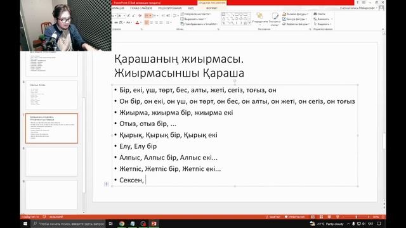Open Google Chrome from the taskbar

click(x=122, y=224)
